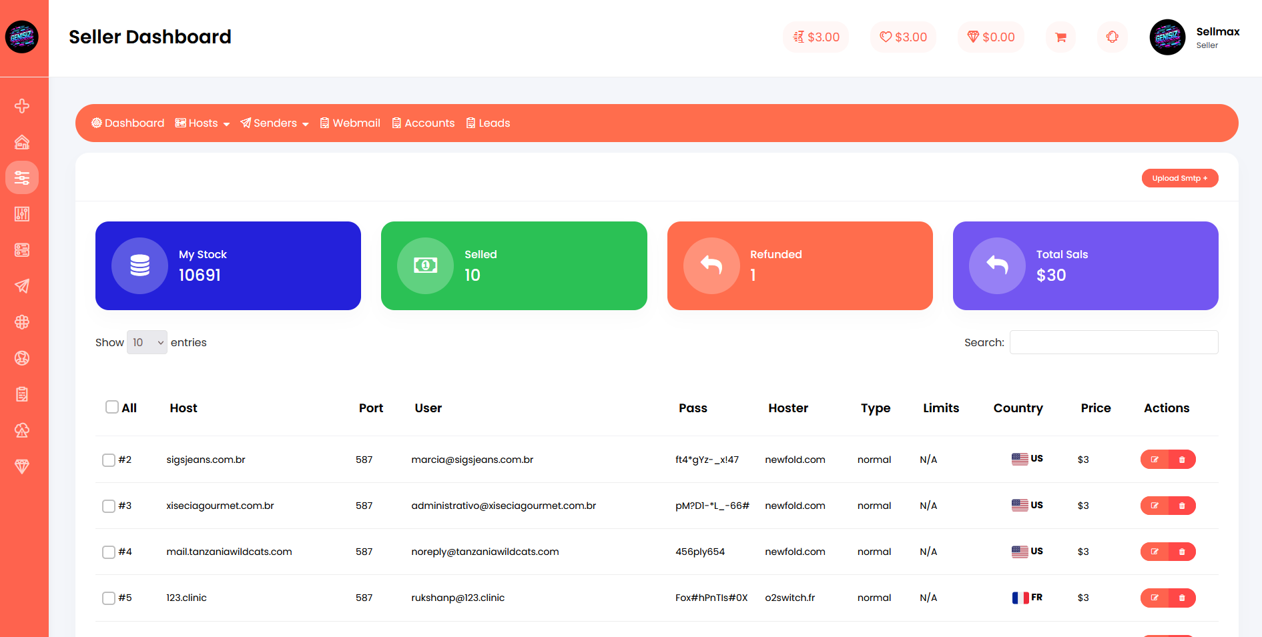Open the diamond icon in sidebar
This screenshot has width=1262, height=637.
(22, 466)
